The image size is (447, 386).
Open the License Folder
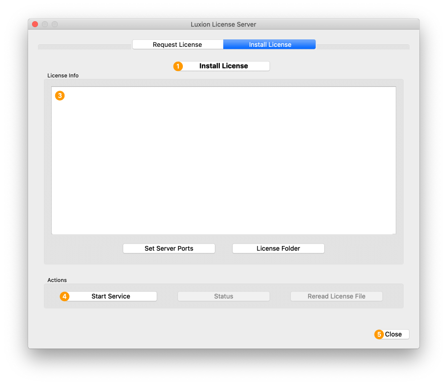[278, 248]
